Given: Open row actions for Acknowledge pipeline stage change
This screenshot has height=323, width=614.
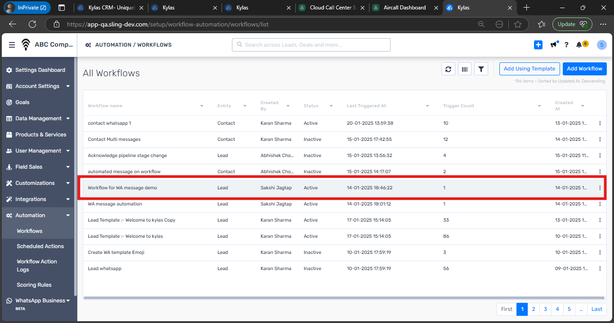Looking at the screenshot, I should 600,156.
